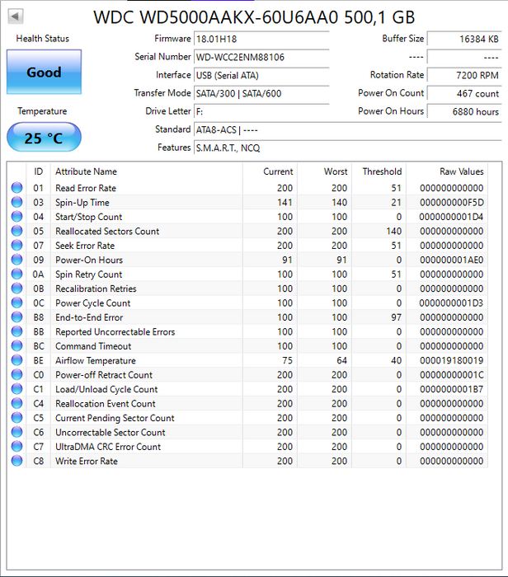Click the Raw Values column header
This screenshot has width=508, height=577.
tap(461, 171)
